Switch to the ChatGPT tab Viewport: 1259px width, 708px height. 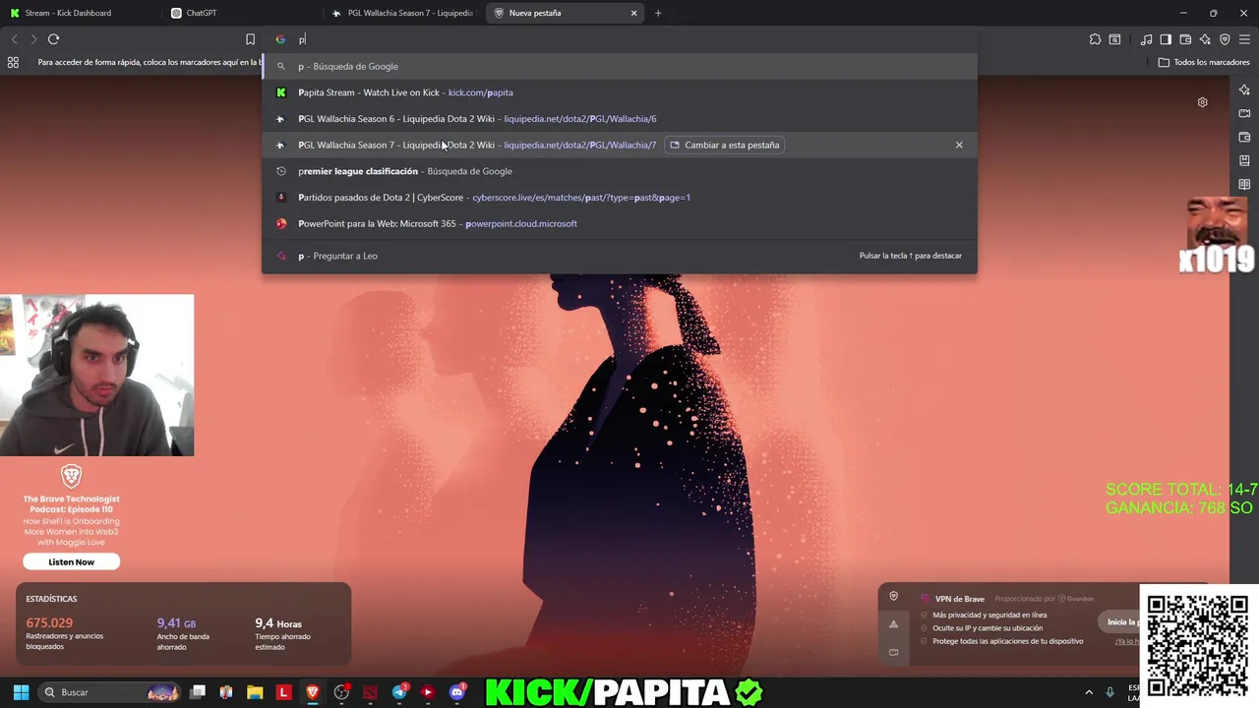pyautogui.click(x=242, y=13)
